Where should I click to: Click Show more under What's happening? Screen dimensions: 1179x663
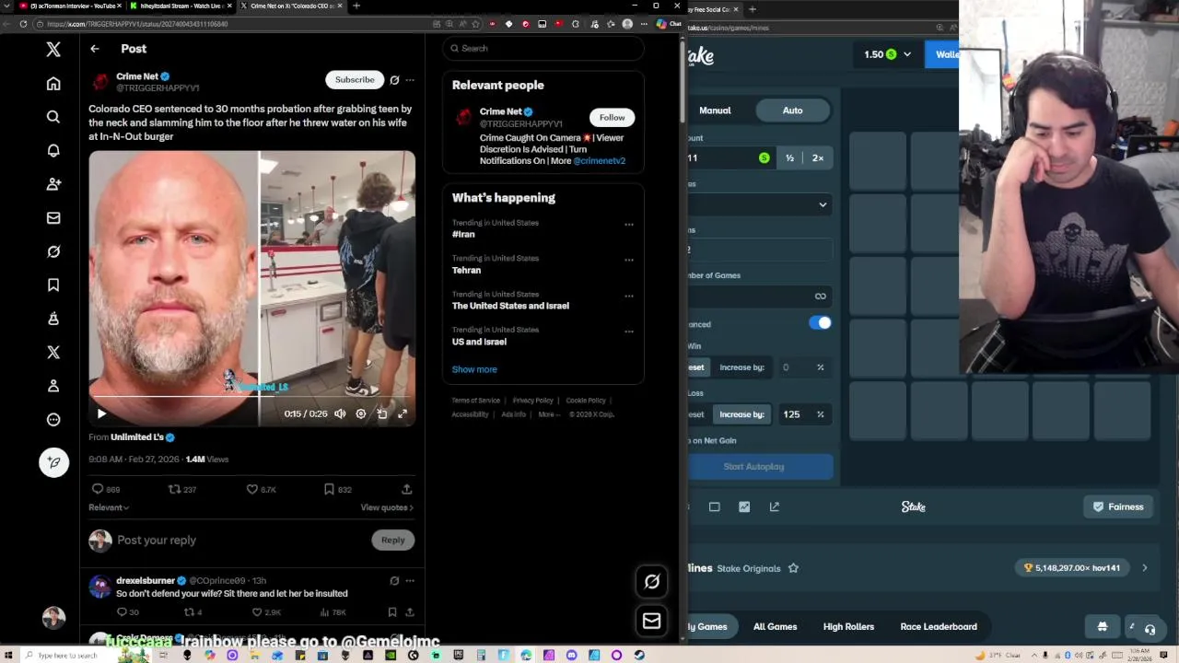click(474, 369)
